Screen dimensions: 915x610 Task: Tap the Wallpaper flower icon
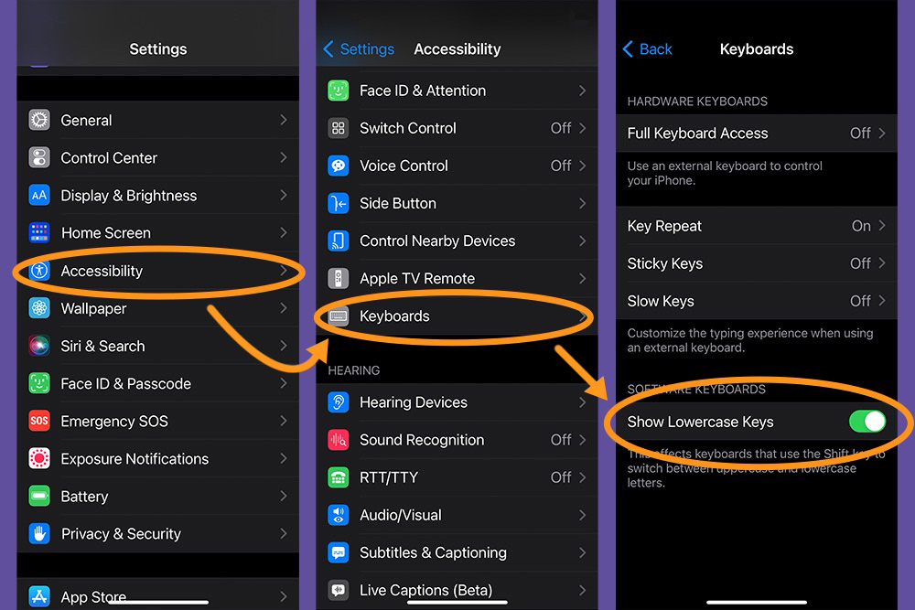[x=39, y=308]
